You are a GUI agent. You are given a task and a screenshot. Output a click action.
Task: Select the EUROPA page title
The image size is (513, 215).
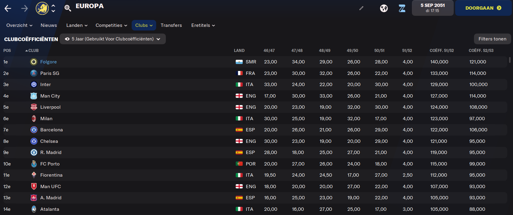(90, 6)
